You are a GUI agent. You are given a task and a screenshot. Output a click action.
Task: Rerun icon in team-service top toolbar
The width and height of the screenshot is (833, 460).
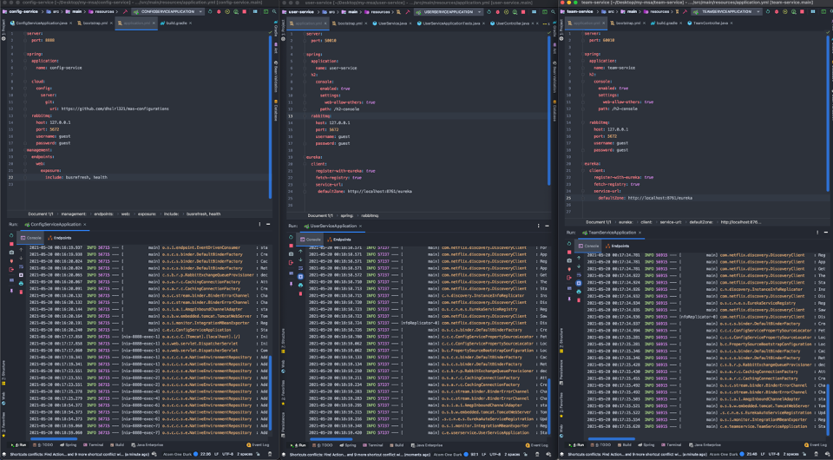pyautogui.click(x=768, y=11)
